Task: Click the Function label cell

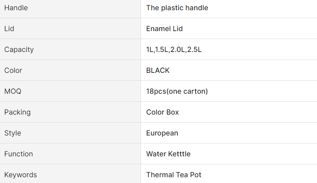Action: click(x=19, y=154)
